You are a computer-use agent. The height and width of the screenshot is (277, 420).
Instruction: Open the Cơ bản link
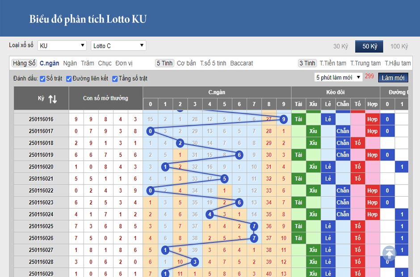pos(186,63)
